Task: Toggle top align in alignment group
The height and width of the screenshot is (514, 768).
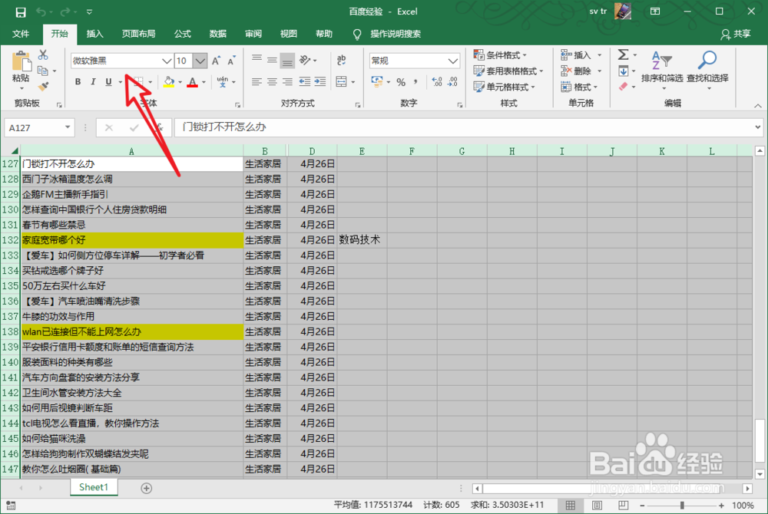Action: point(257,60)
